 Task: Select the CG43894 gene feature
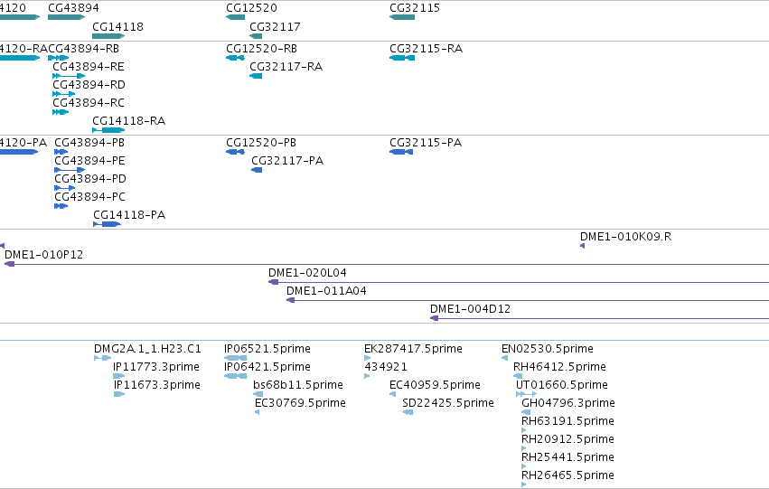(66, 17)
